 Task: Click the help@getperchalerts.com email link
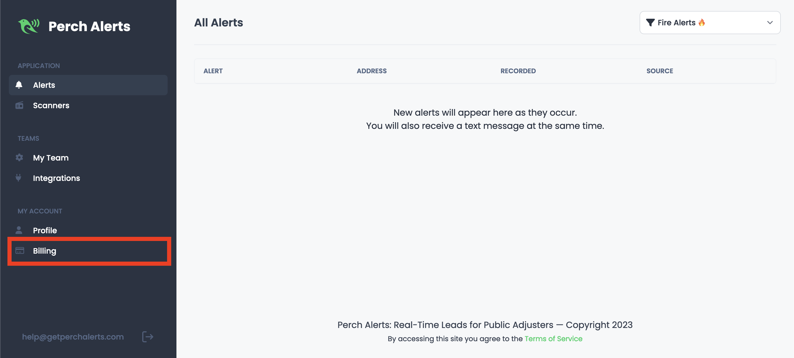(73, 337)
